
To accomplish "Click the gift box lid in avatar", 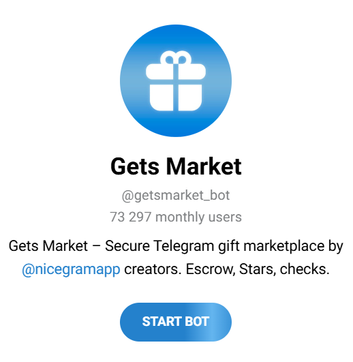I will (176, 72).
